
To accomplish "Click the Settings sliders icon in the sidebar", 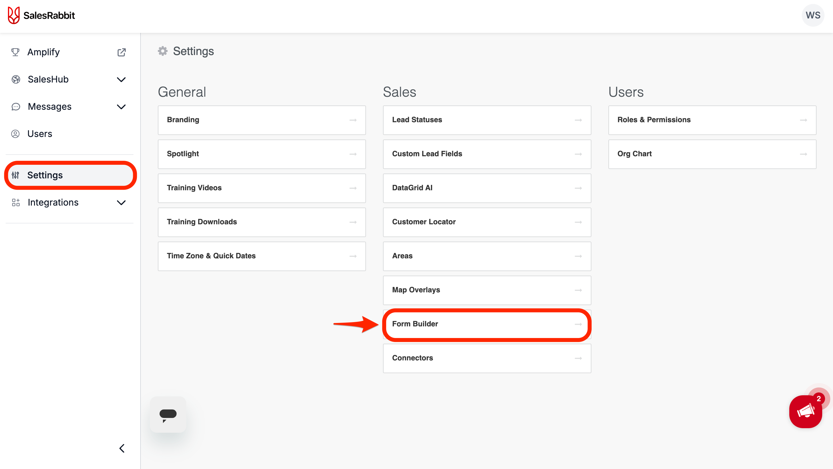I will 15,175.
